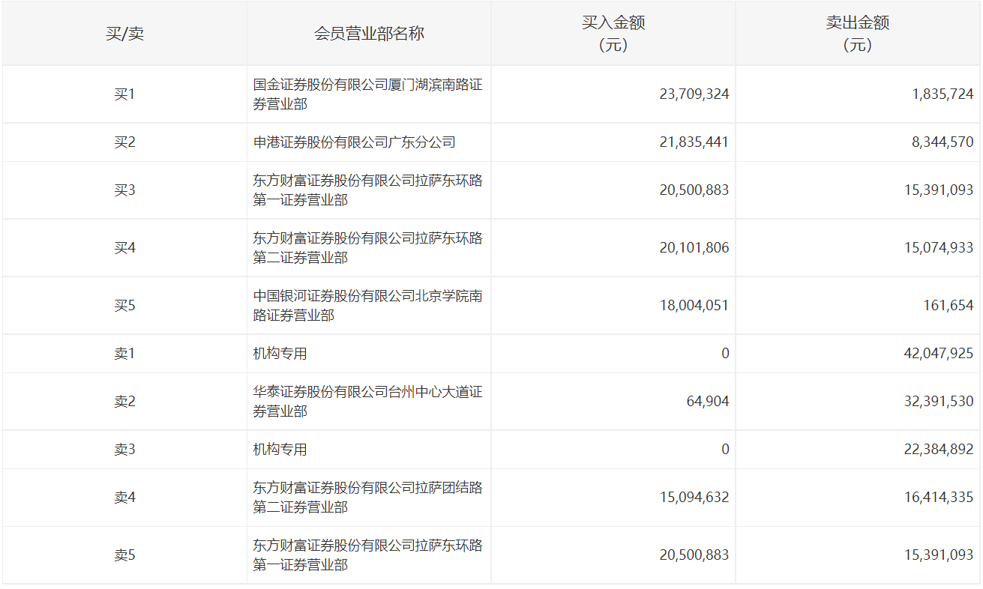Click the 买入金额(元) column header

coord(613,34)
